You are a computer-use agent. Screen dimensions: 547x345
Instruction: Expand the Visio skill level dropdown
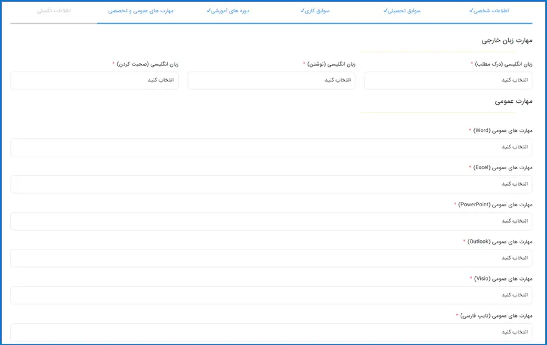[271, 295]
